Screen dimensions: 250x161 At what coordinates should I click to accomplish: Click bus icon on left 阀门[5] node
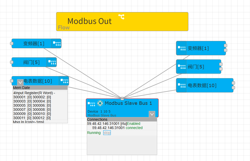pos(52,62)
